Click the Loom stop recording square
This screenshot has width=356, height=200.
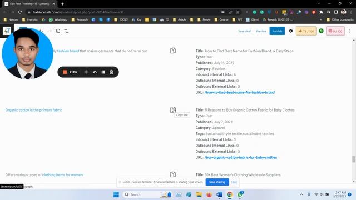(65, 72)
